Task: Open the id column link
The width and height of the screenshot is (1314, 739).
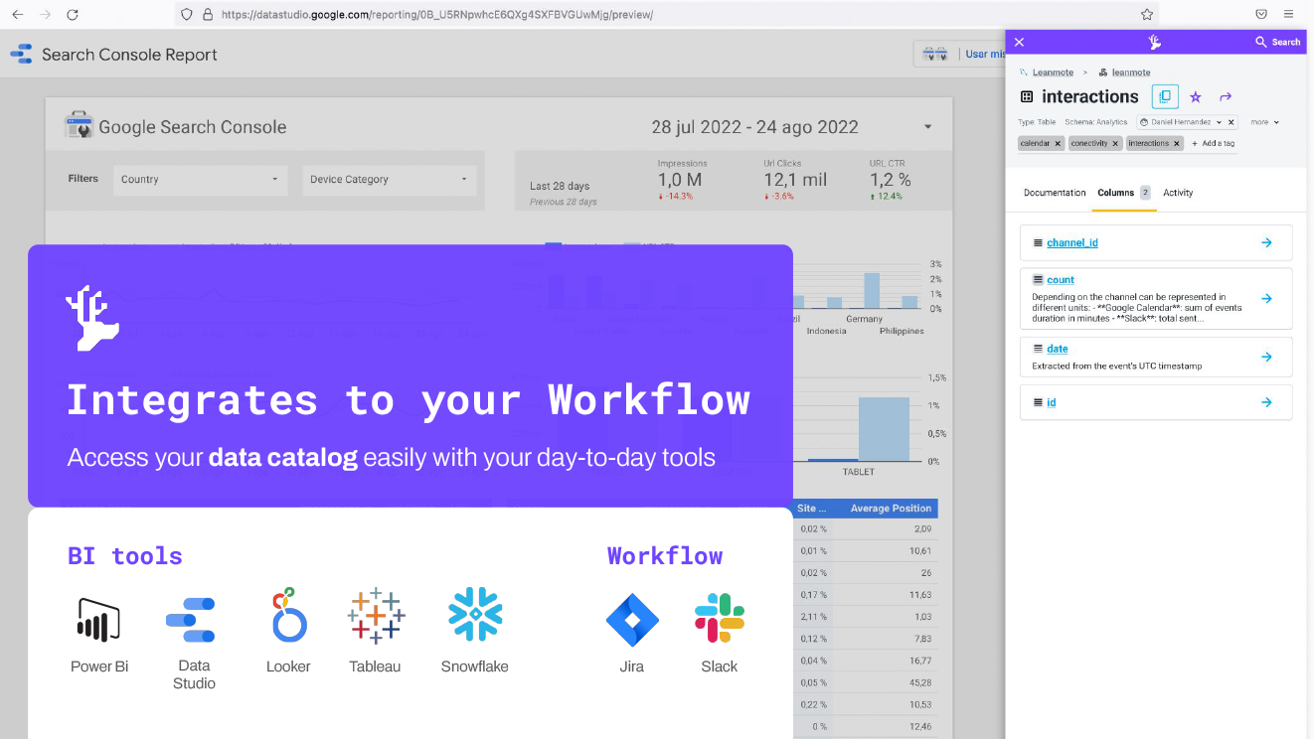Action: (x=1052, y=402)
